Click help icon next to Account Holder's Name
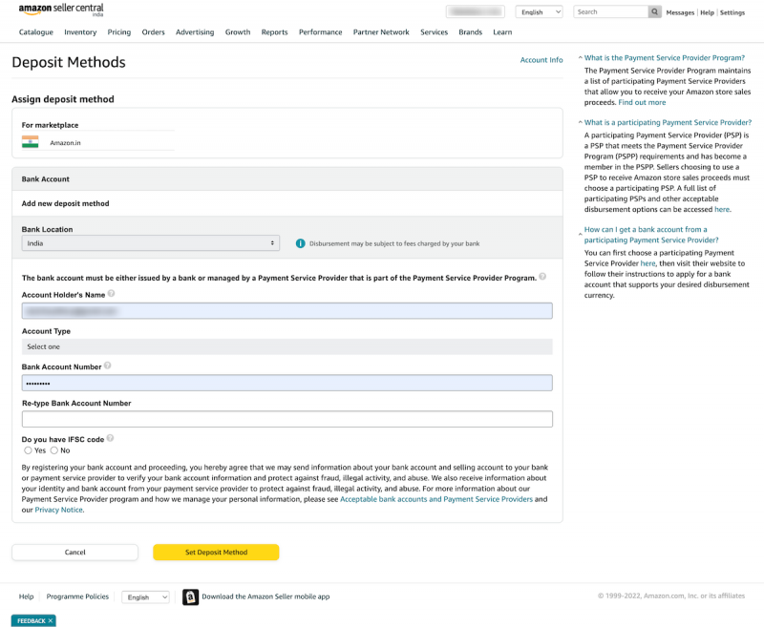The image size is (764, 627). pos(111,294)
